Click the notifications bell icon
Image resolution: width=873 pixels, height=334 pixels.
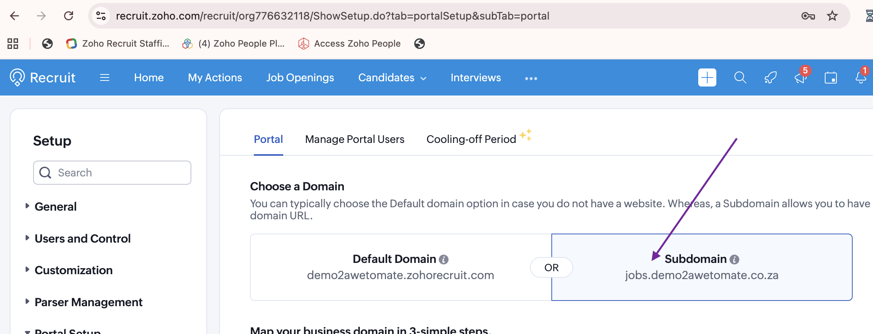point(861,78)
